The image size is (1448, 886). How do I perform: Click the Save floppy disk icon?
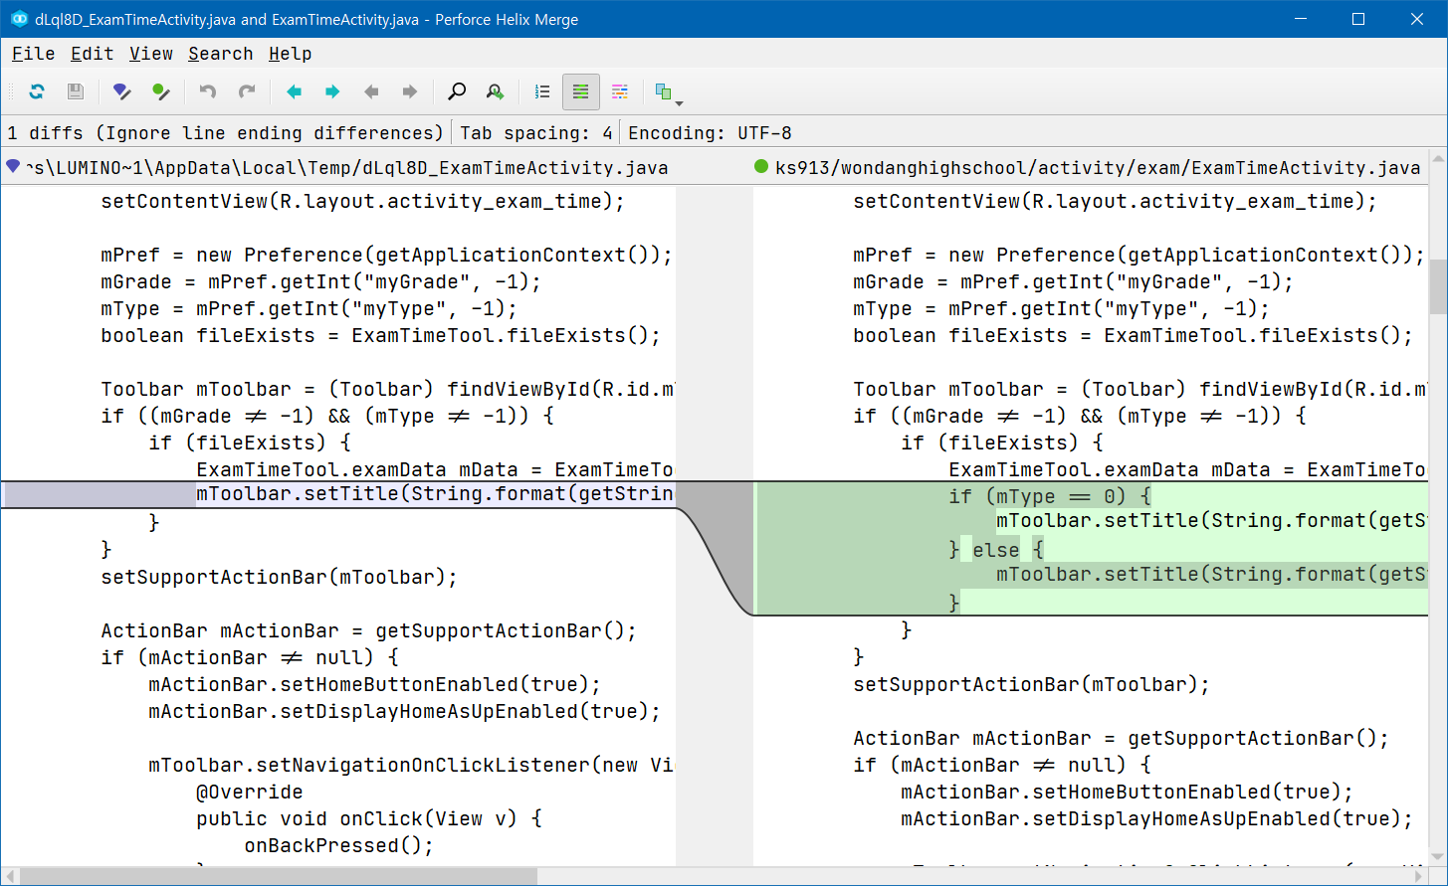pyautogui.click(x=75, y=91)
